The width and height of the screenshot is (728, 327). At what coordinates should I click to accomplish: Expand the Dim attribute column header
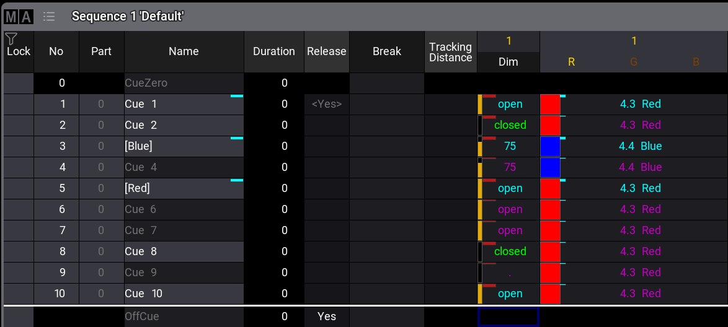[508, 62]
